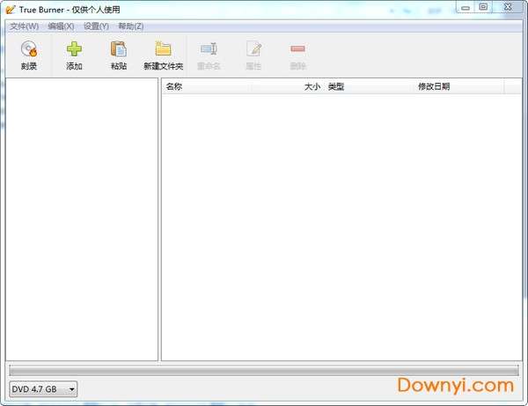Image resolution: width=528 pixels, height=406 pixels.
Task: Click the greyed 属性 (Properties) icon
Action: [253, 49]
